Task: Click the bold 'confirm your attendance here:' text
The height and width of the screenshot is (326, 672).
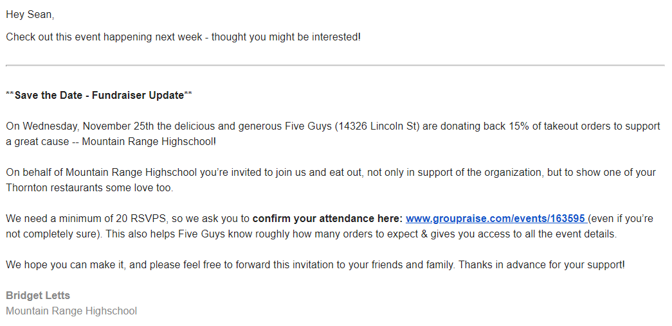Action: [327, 219]
